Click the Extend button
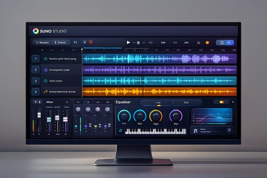 pyautogui.click(x=60, y=42)
